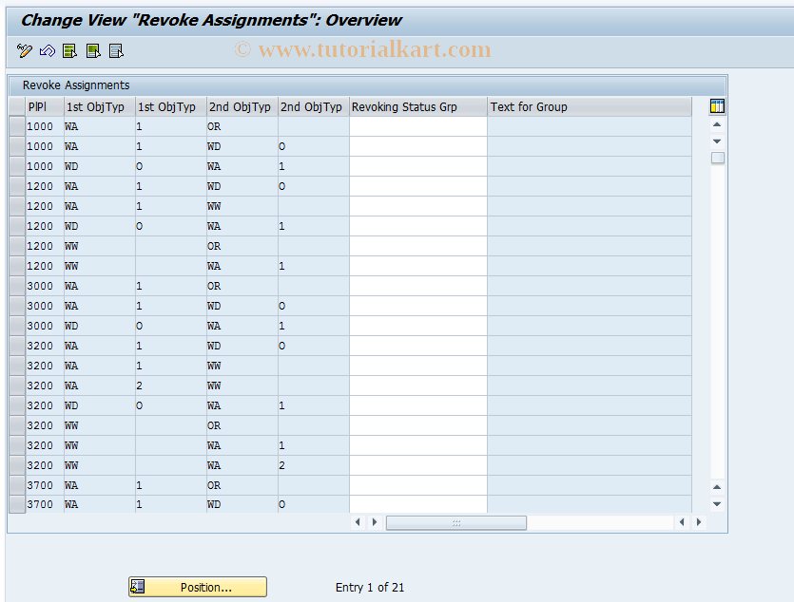The image size is (794, 602).
Task: Select row selector for 3200 WA 2 WW
Action: click(17, 386)
